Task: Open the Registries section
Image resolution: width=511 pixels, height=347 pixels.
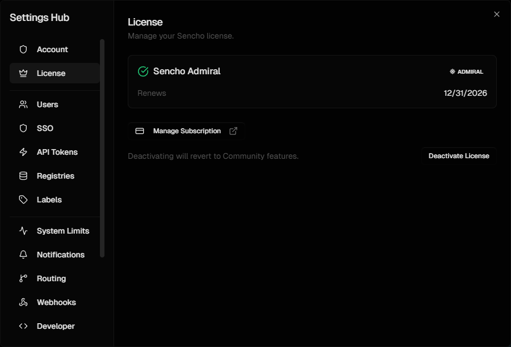Action: pos(55,176)
